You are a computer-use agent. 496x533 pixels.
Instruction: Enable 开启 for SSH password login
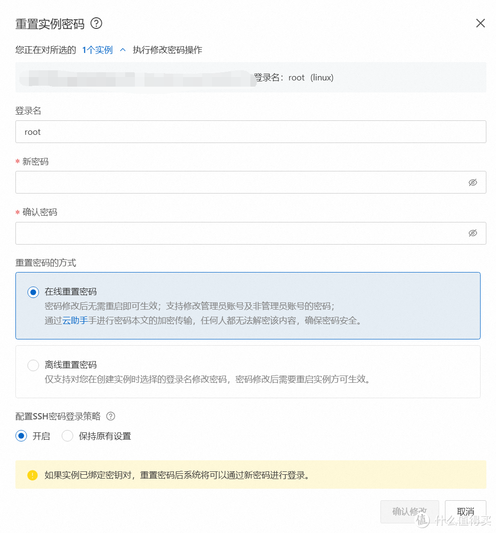[x=21, y=436]
